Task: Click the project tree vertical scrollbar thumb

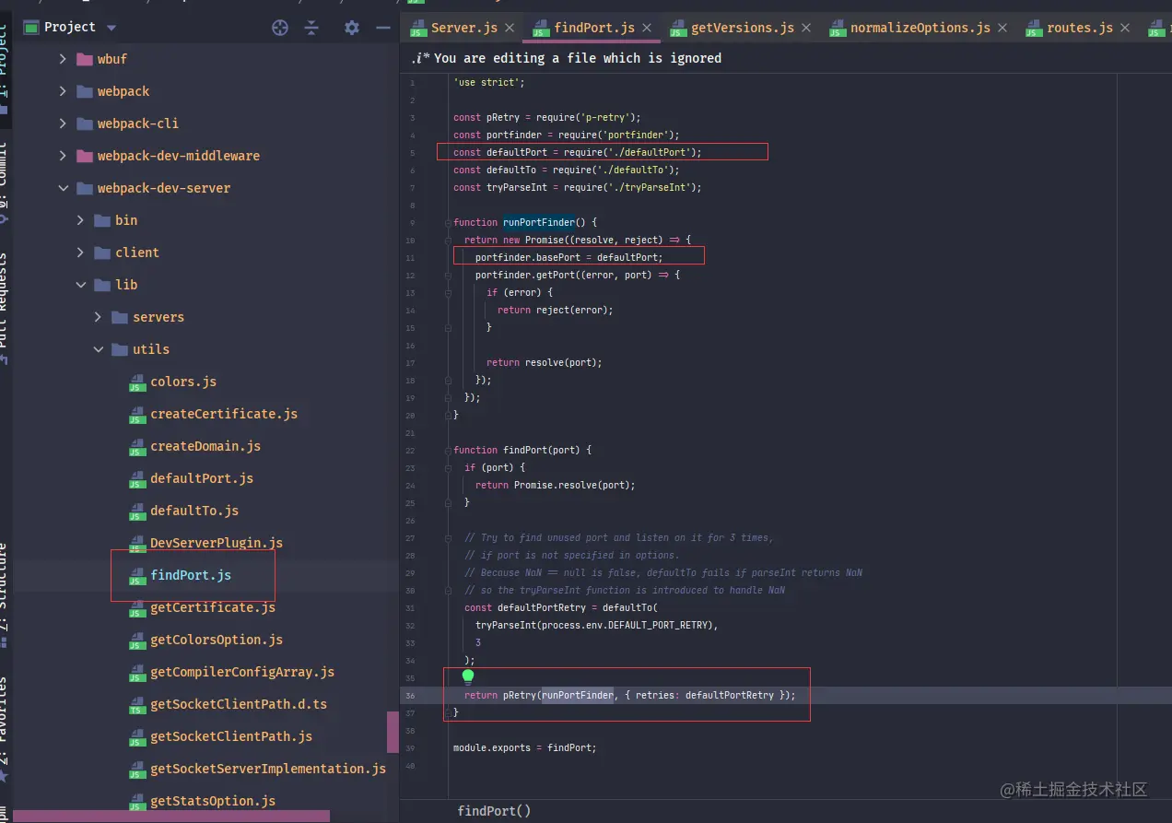Action: (393, 732)
